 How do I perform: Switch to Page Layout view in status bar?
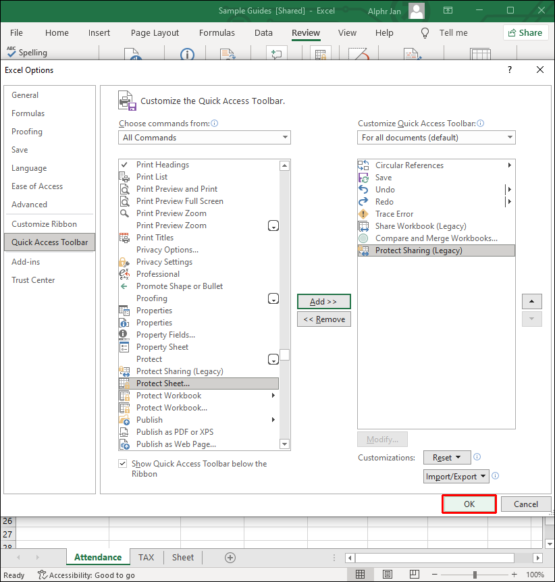point(387,575)
